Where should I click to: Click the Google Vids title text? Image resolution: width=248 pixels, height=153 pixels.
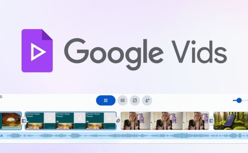(145, 50)
